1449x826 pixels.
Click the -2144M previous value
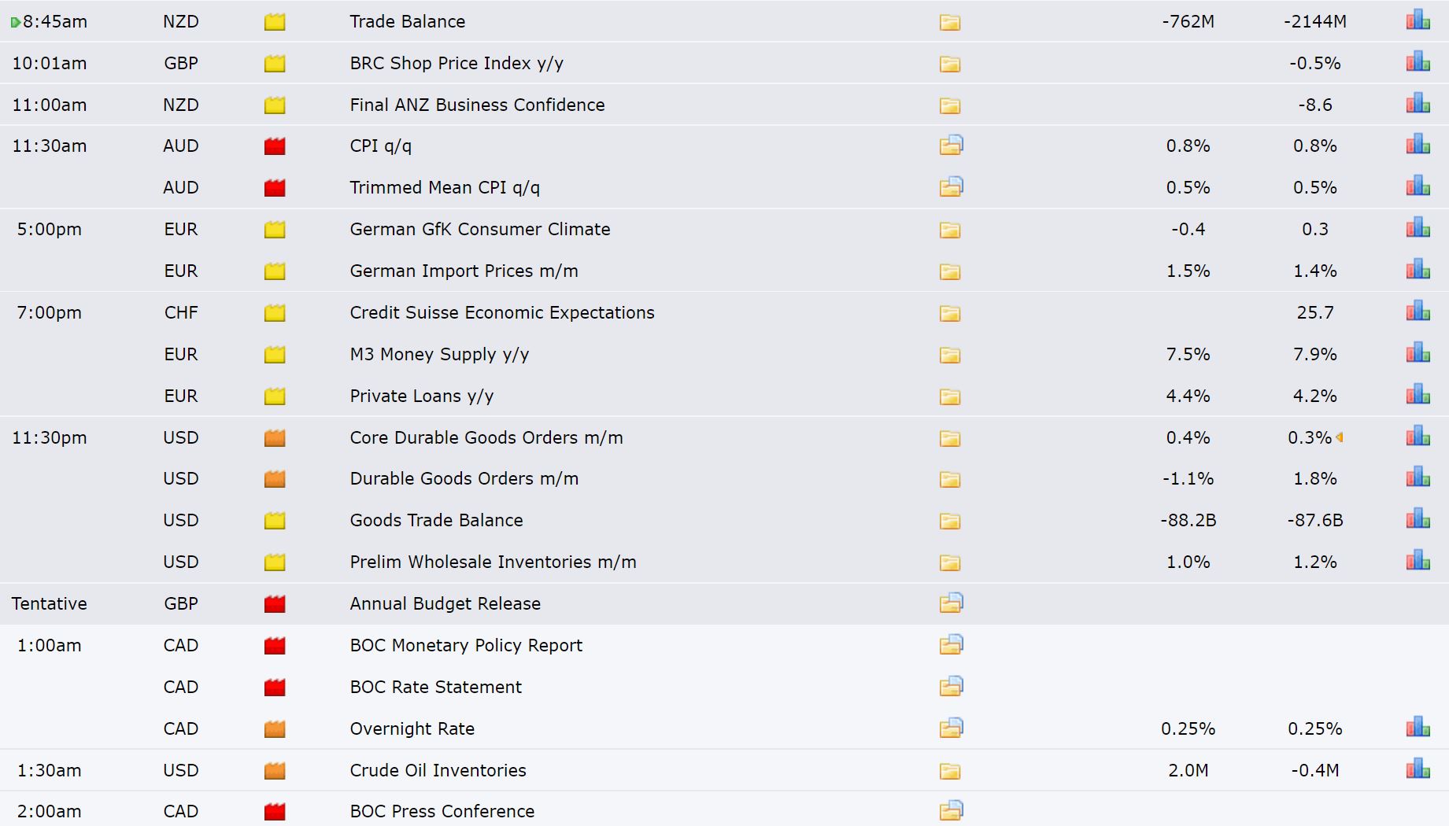click(1314, 22)
